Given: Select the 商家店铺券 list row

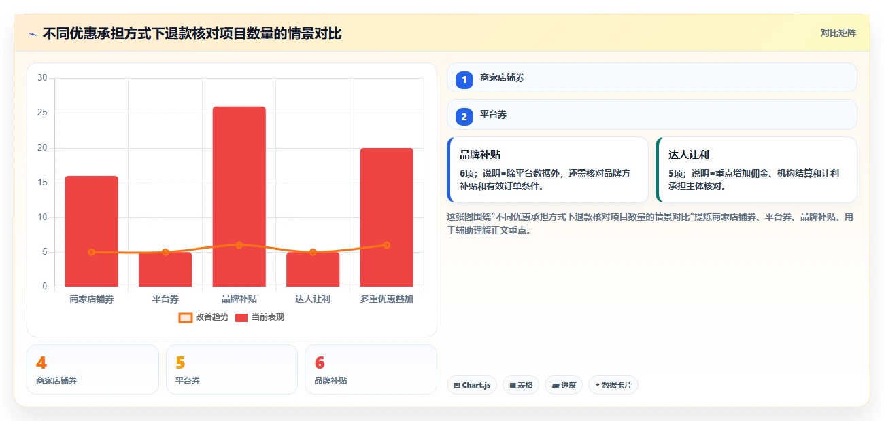Looking at the screenshot, I should (x=651, y=77).
